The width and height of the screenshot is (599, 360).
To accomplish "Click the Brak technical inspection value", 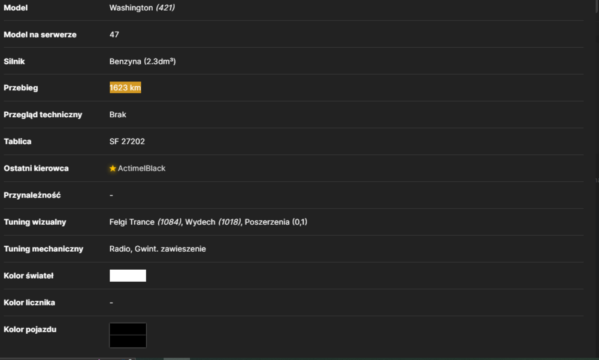I will (x=117, y=114).
